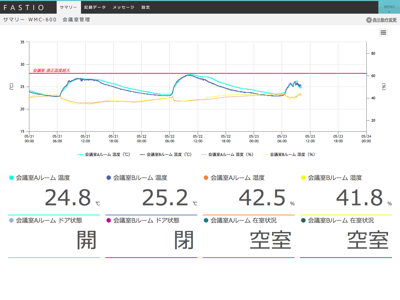Click the 閉 door status for Bルーム

[x=184, y=240]
